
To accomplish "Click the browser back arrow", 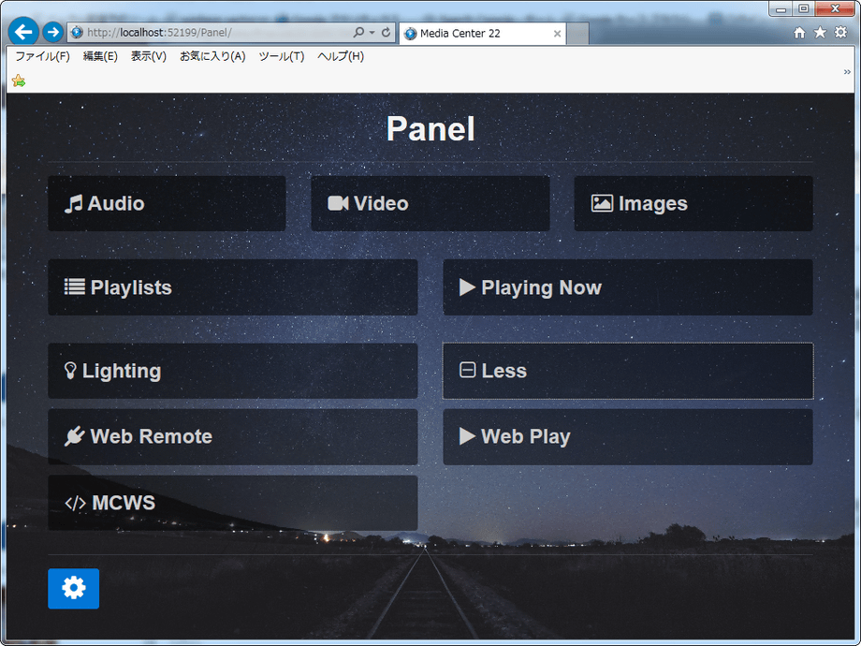I will pos(23,32).
